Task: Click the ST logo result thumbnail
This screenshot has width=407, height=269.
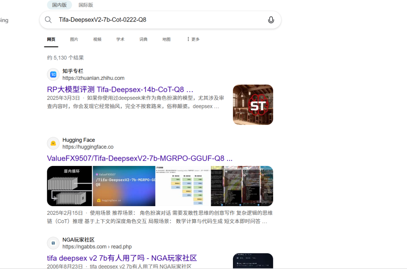Action: [253, 105]
